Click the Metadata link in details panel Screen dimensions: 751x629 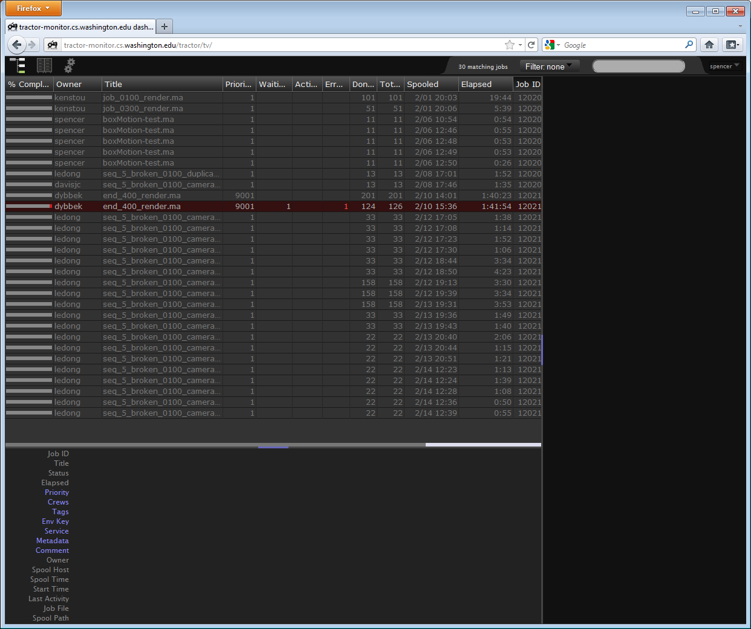click(52, 541)
